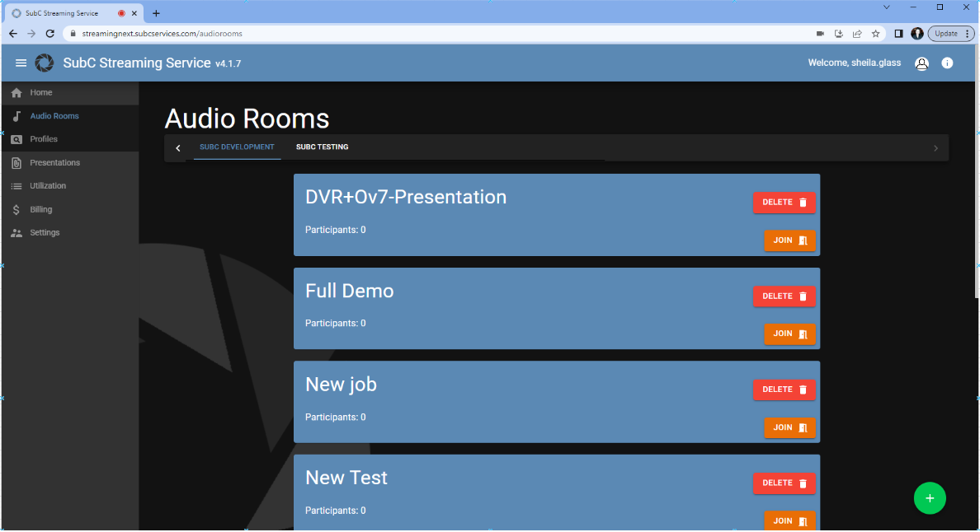The width and height of the screenshot is (980, 532).
Task: Delete the DVR+Ov7-Presentation room
Action: click(x=784, y=203)
